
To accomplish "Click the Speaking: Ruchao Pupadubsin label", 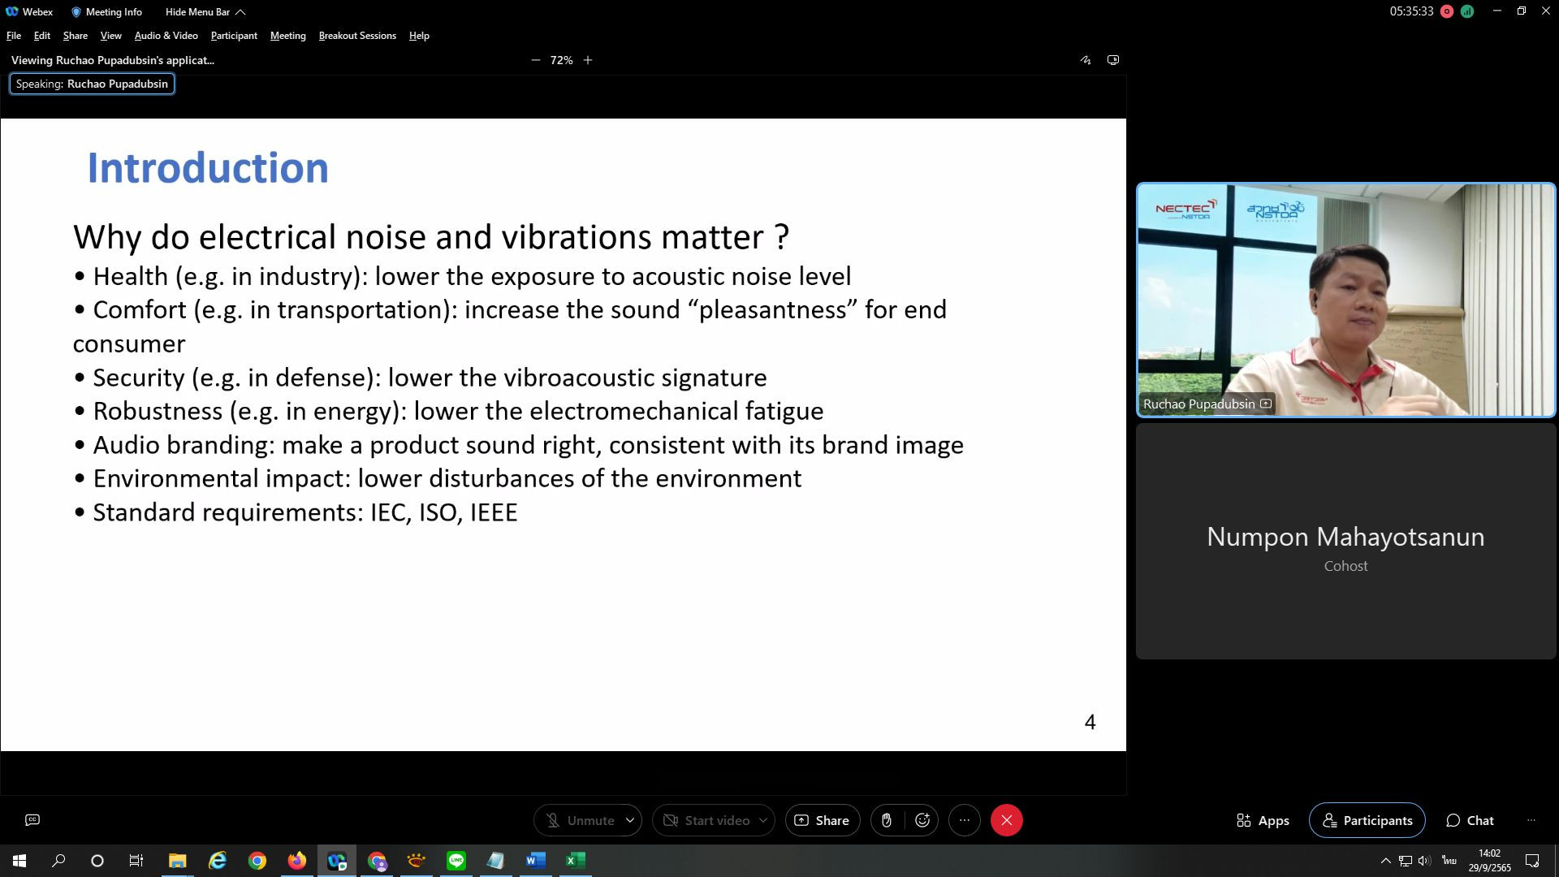I will point(92,84).
